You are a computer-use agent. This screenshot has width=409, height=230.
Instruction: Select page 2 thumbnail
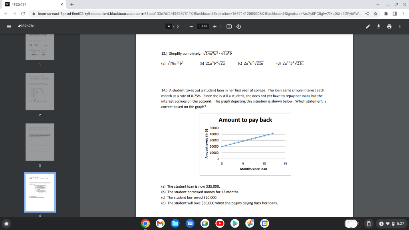point(40,91)
